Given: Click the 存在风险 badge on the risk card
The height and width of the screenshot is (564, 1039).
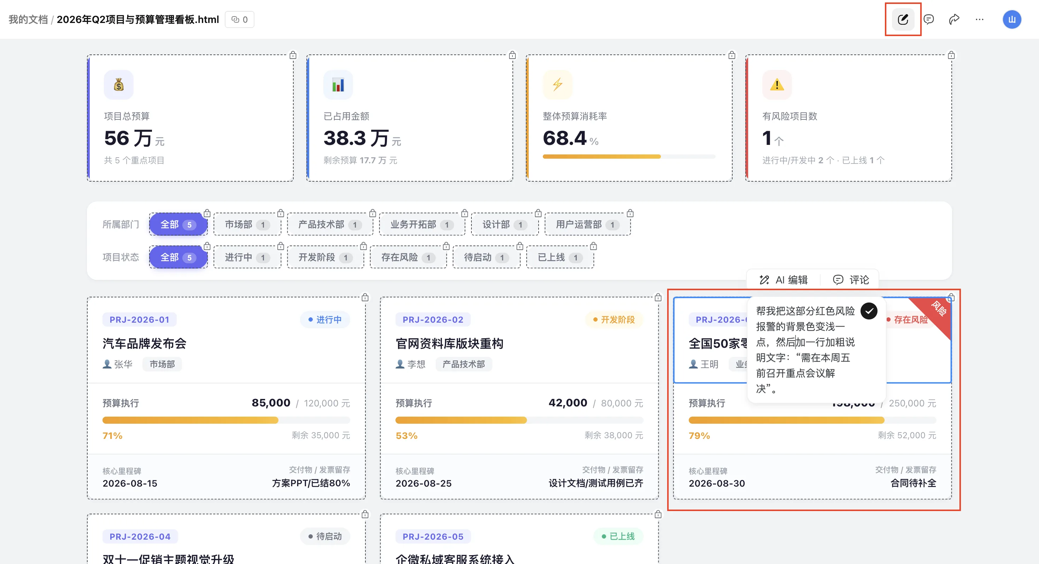Looking at the screenshot, I should tap(910, 319).
